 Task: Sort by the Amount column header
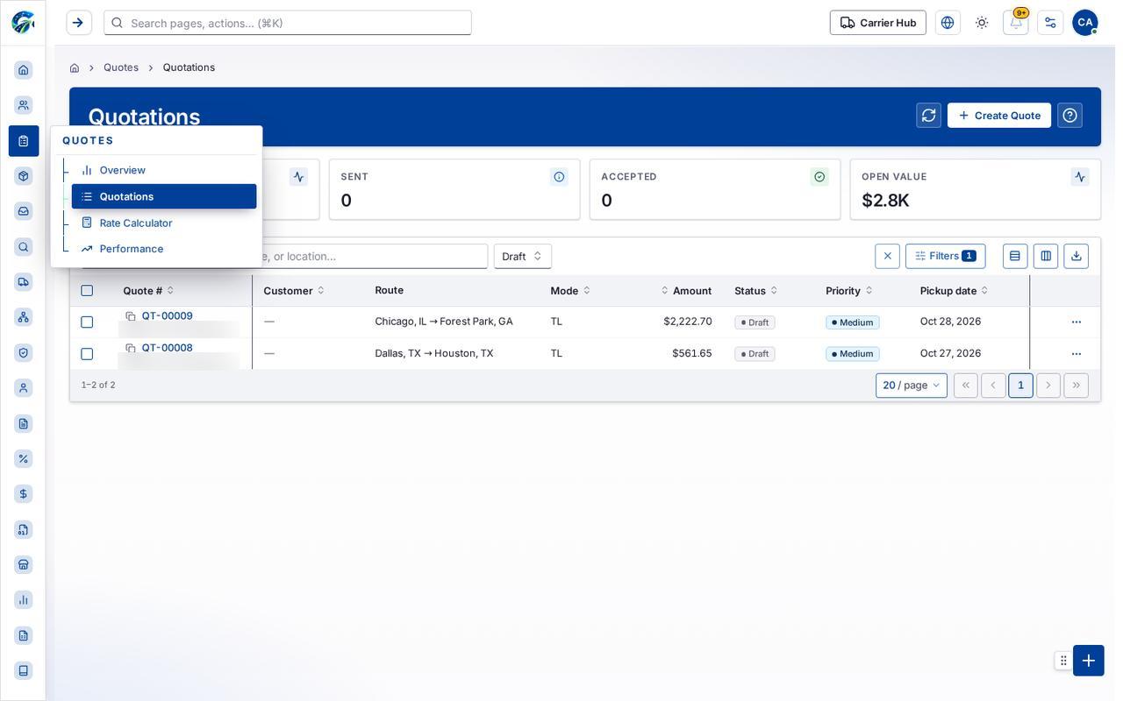coord(687,291)
